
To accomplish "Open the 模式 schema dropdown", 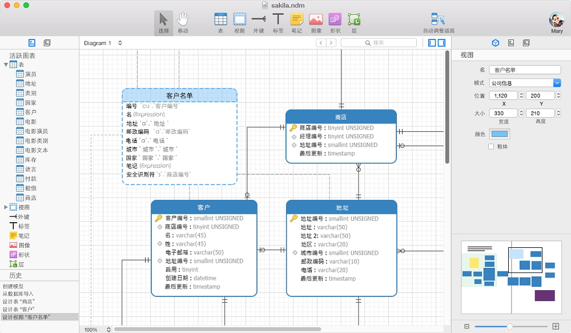I will (x=557, y=83).
